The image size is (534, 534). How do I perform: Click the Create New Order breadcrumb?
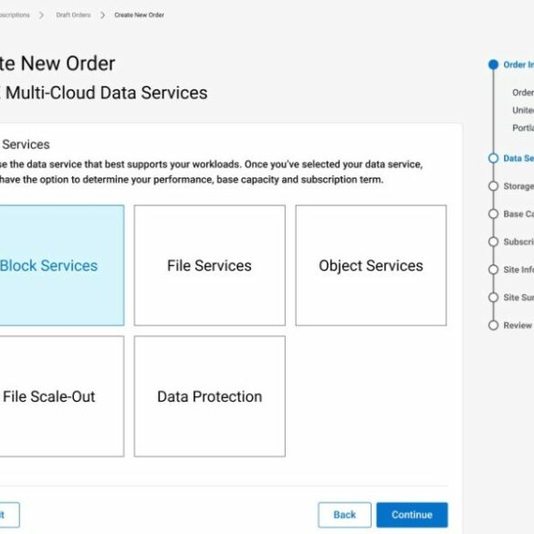(x=140, y=15)
